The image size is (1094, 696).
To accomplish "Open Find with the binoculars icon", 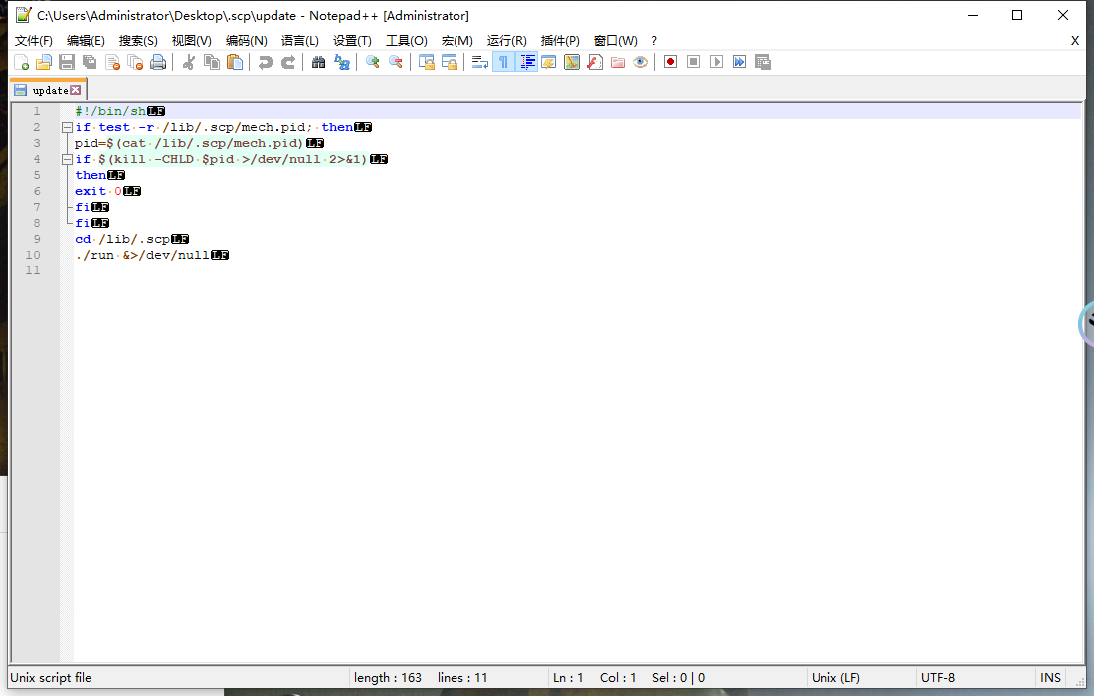I will point(319,62).
